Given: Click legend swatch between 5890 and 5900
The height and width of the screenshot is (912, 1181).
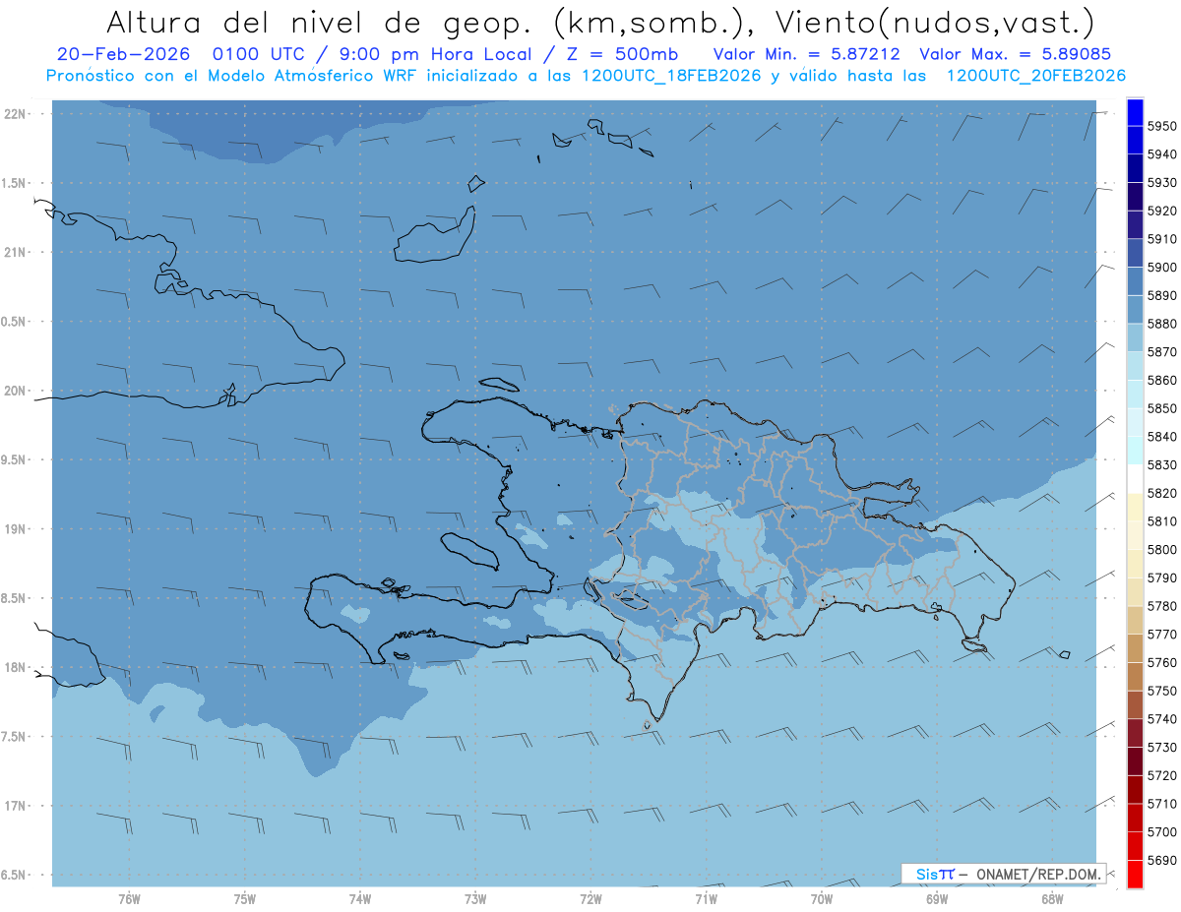Looking at the screenshot, I should pyautogui.click(x=1134, y=280).
